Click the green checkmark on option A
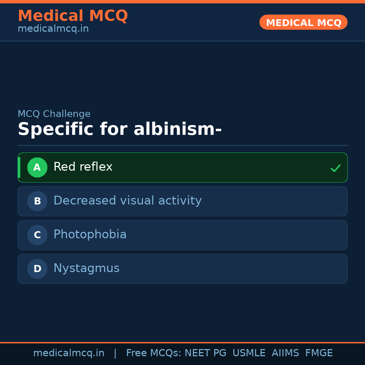The width and height of the screenshot is (365, 365). (x=335, y=168)
